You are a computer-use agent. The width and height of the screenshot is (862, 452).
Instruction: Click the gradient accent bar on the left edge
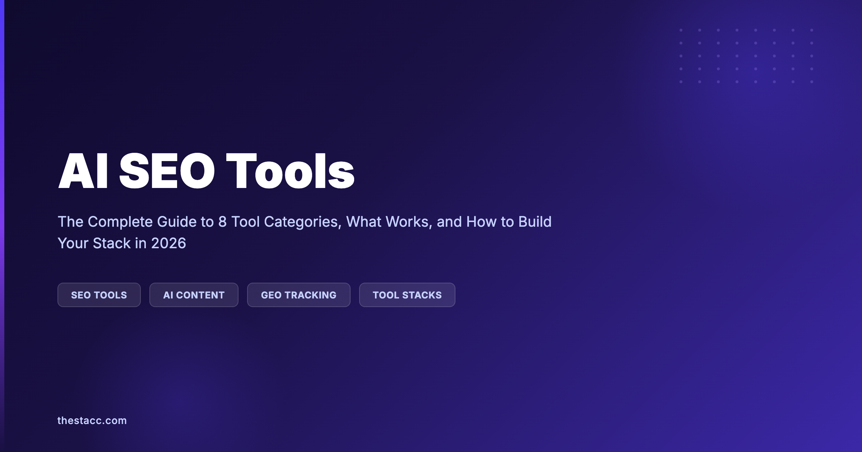3,226
